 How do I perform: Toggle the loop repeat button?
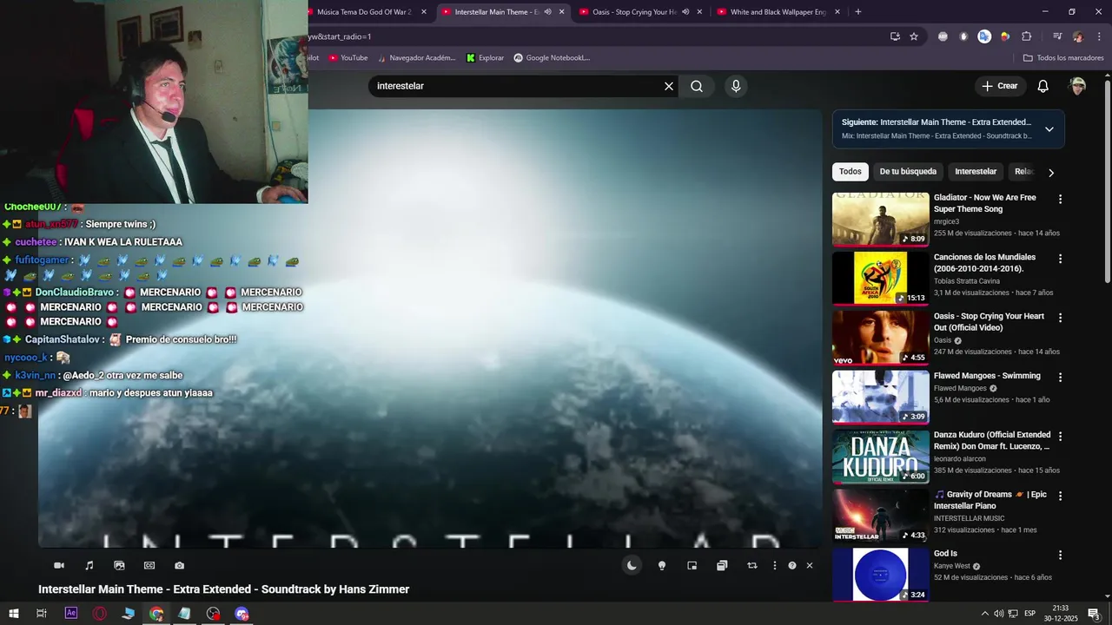coord(752,565)
